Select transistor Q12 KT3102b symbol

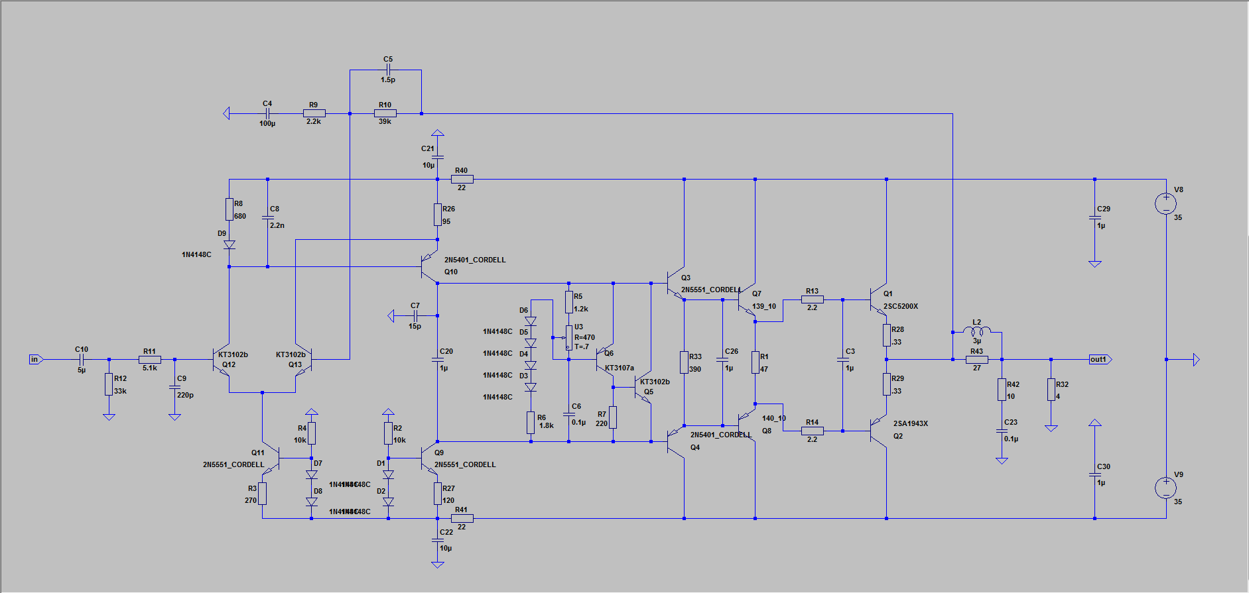pos(222,360)
